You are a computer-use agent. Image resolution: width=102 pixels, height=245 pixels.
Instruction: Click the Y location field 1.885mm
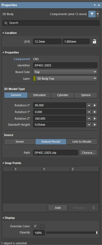(x=76, y=42)
